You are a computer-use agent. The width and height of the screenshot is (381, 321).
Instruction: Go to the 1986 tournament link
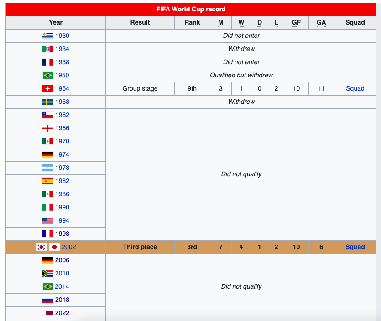pyautogui.click(x=62, y=194)
